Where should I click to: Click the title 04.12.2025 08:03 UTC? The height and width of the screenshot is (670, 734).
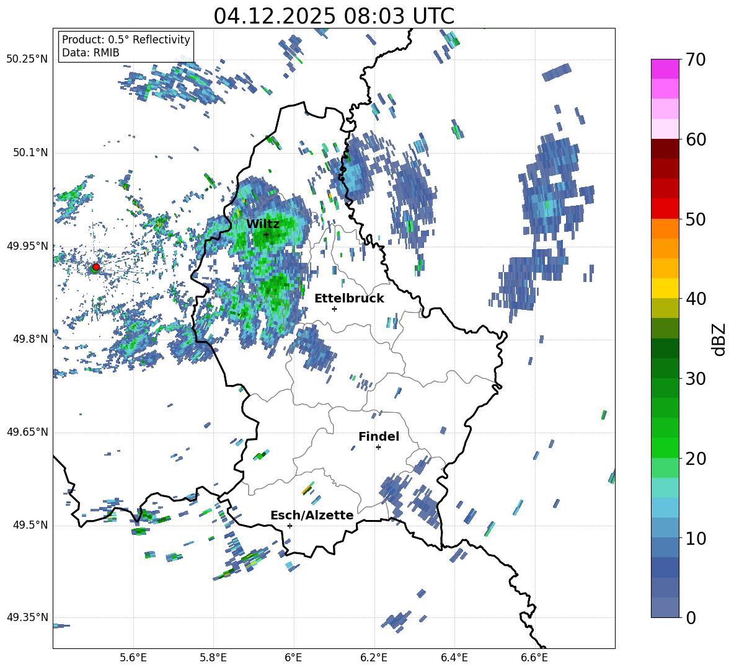click(334, 16)
